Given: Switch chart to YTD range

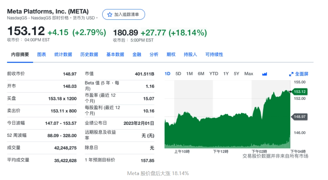Looking at the screenshot, I should tap(214, 74).
